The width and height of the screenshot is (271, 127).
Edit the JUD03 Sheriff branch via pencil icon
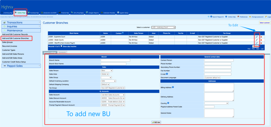(x=257, y=43)
